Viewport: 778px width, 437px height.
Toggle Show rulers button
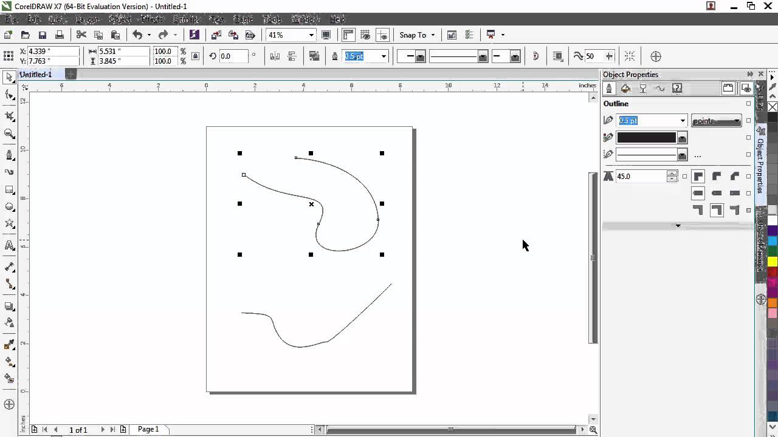pos(349,35)
